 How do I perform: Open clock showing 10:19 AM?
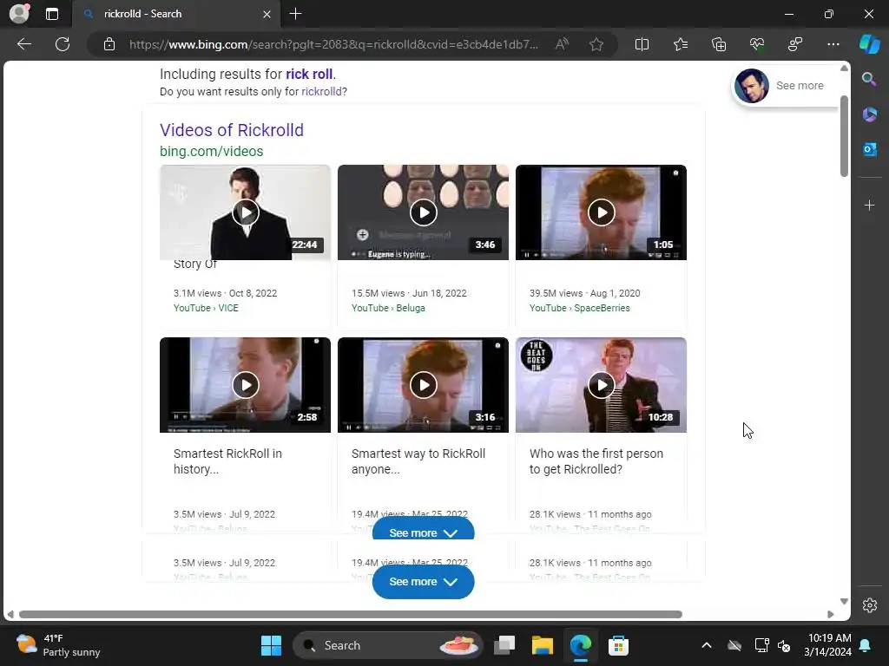coord(827,645)
